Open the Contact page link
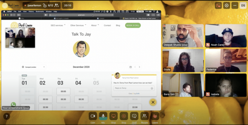248x125 pixels. pos(107,25)
